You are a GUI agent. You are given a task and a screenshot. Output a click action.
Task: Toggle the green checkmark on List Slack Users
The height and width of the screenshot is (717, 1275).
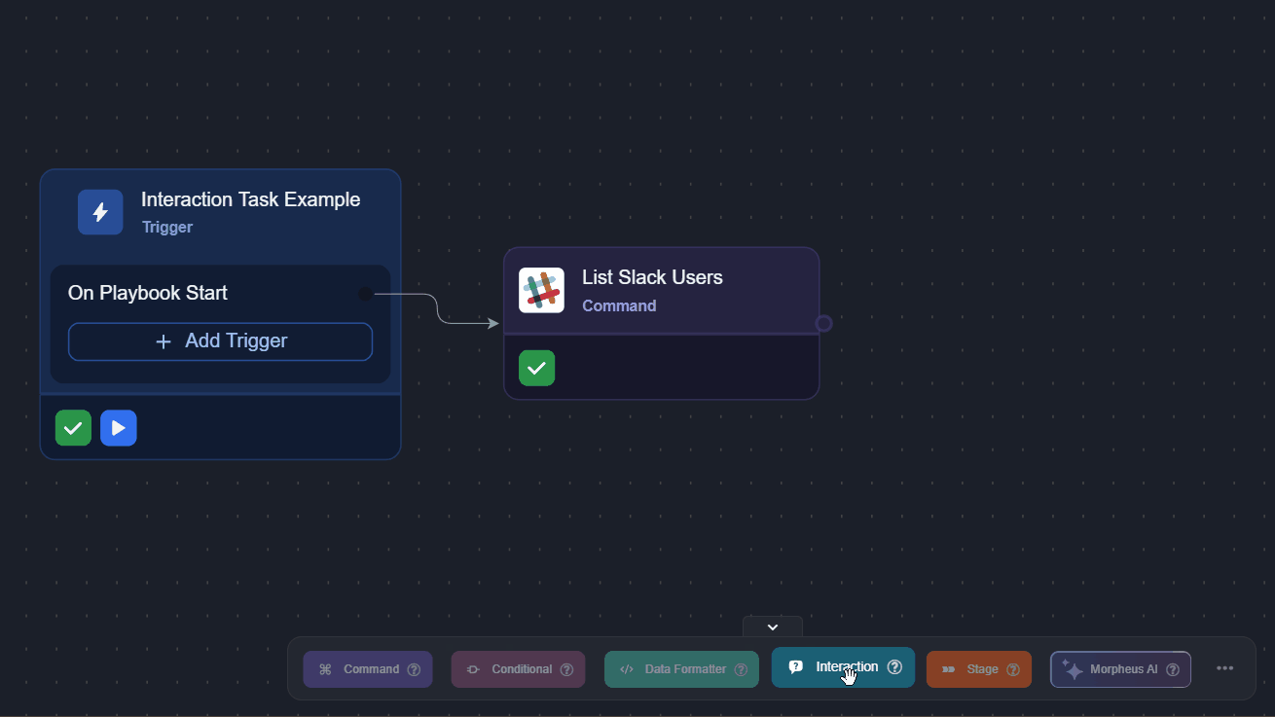coord(536,368)
